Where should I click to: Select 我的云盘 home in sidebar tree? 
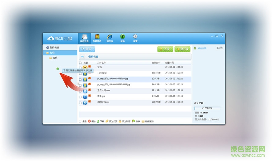(x=53, y=47)
